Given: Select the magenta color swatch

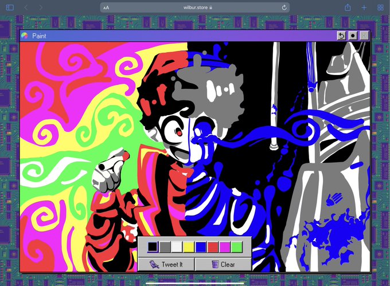Looking at the screenshot, I should pyautogui.click(x=225, y=247).
